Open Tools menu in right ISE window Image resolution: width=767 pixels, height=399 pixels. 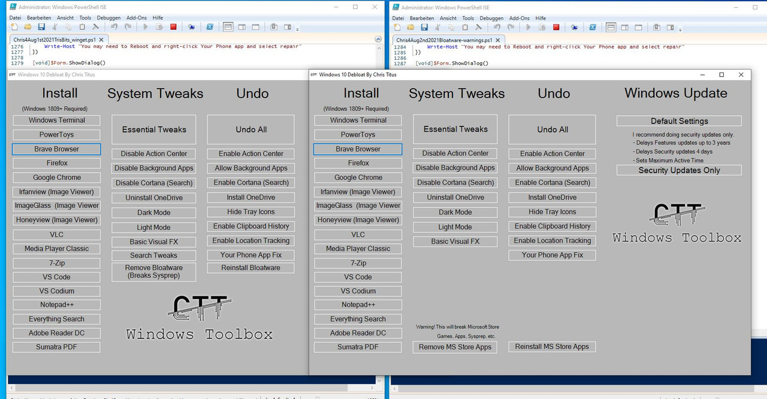click(x=468, y=18)
